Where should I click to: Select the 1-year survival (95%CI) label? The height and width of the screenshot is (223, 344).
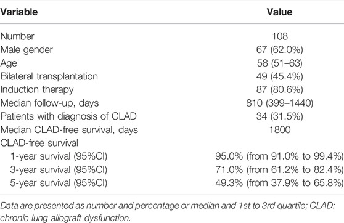click(59, 156)
